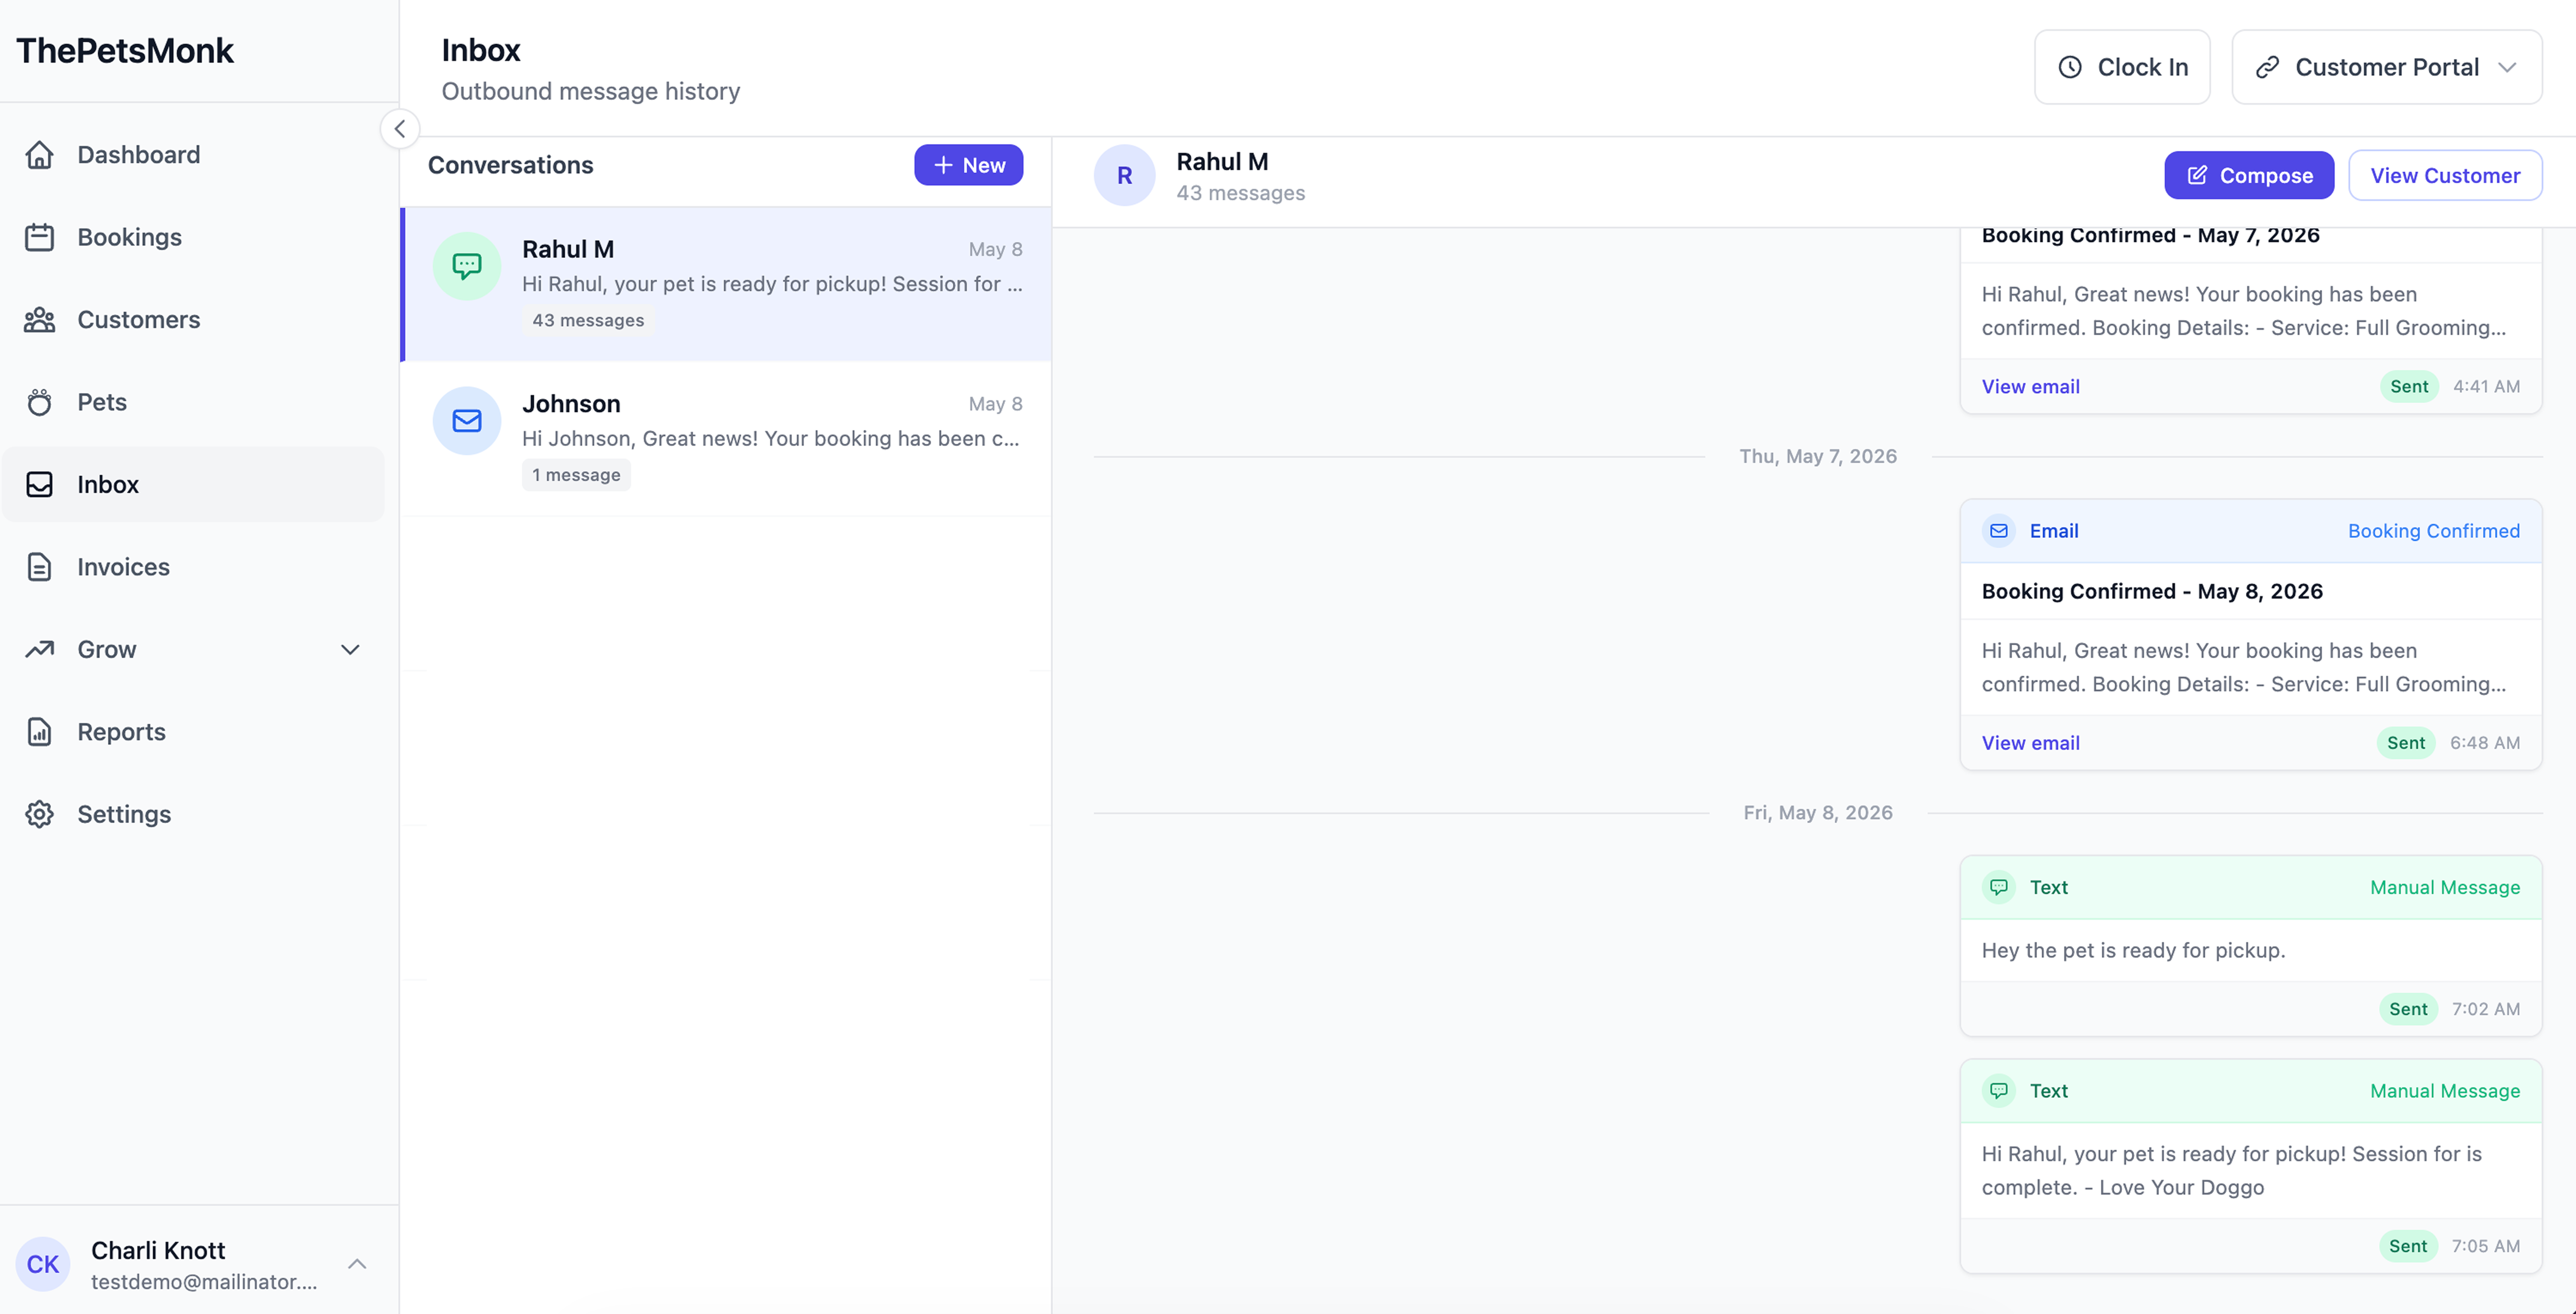
Task: Click the Inbox tray icon
Action: (39, 484)
